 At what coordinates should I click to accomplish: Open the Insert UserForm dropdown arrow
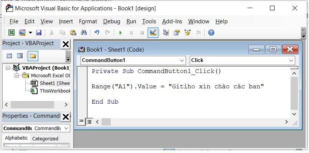pyautogui.click(x=30, y=33)
